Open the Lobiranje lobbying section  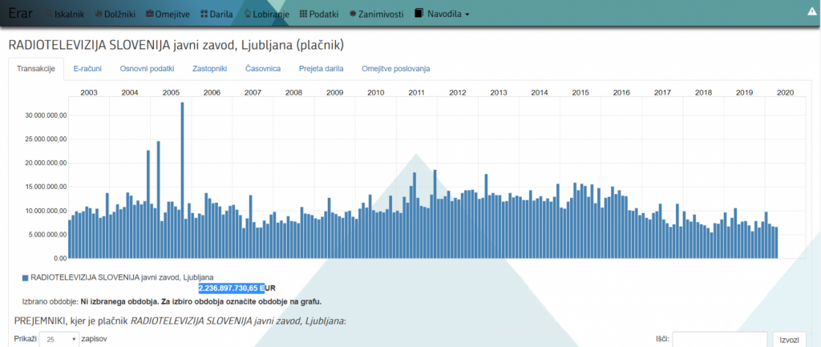coord(266,14)
